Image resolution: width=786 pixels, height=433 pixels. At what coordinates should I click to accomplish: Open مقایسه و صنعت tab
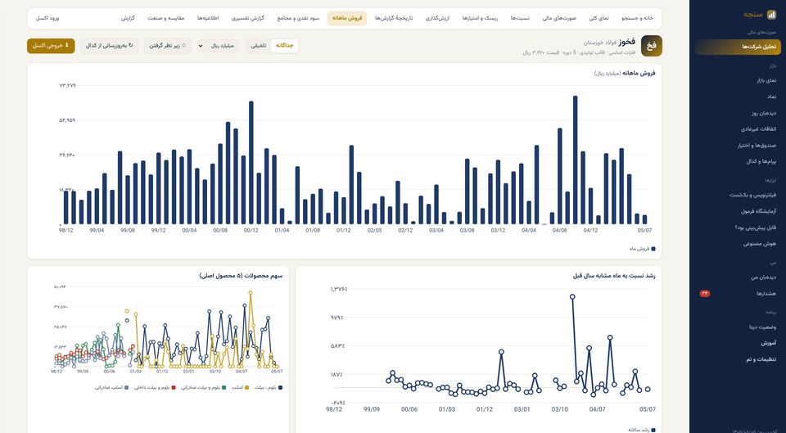tap(166, 18)
